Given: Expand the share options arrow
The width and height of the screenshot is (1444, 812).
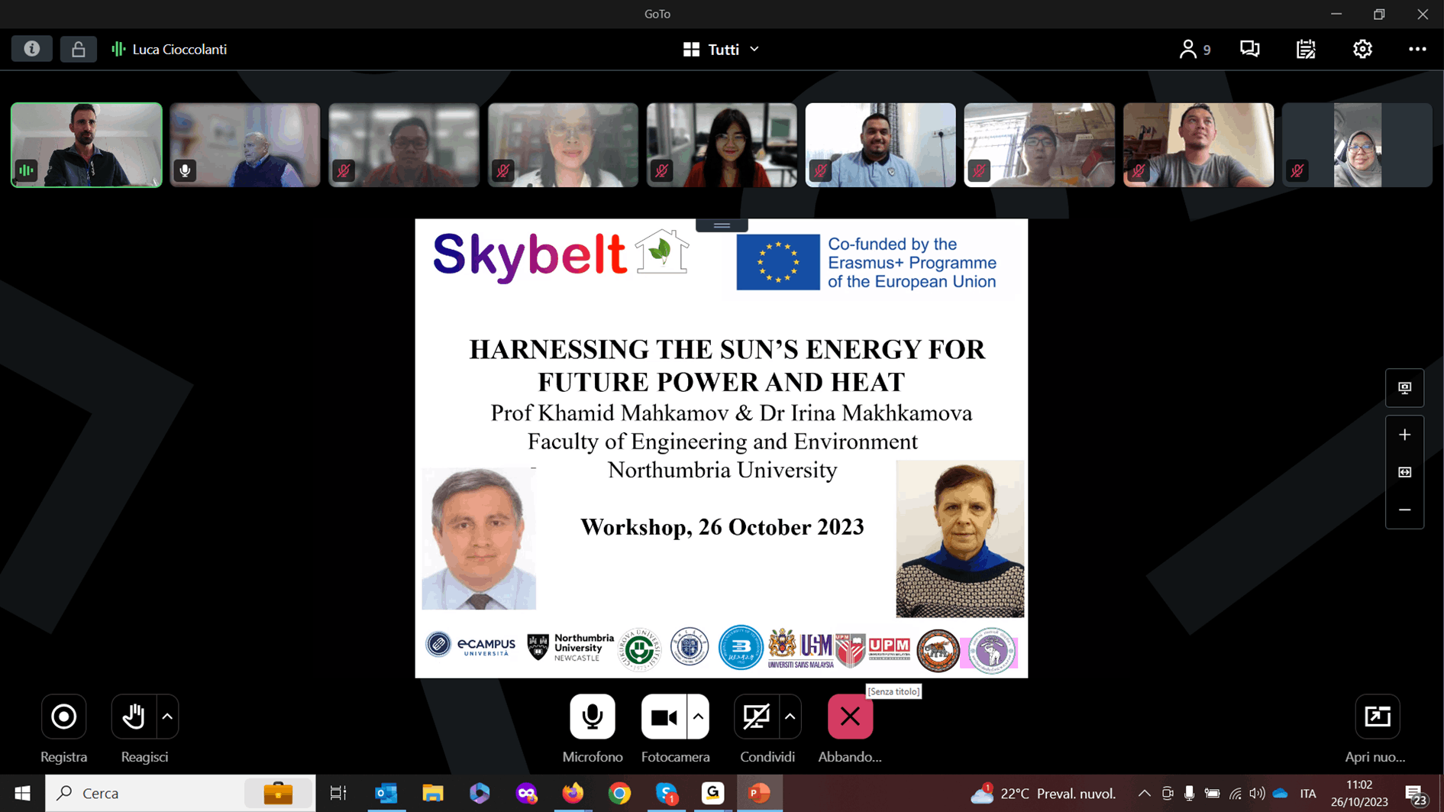Looking at the screenshot, I should coord(790,717).
